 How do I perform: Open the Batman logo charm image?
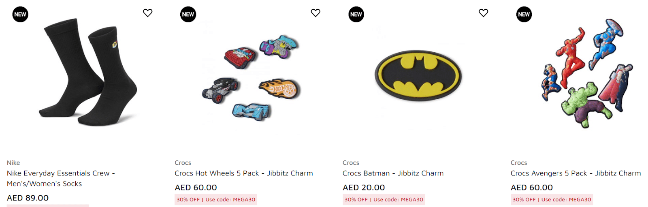click(x=418, y=76)
